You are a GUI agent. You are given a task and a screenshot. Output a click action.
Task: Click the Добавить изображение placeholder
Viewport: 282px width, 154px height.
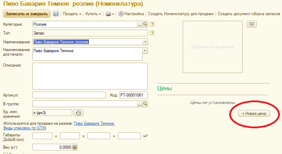point(212,47)
